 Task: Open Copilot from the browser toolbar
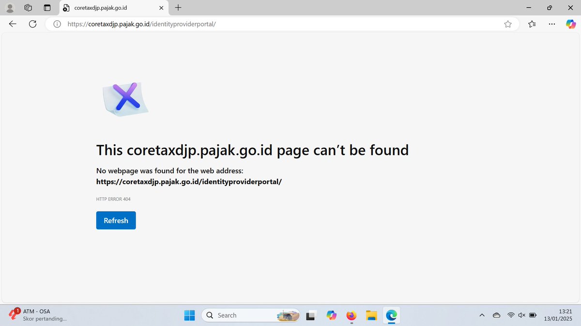571,24
